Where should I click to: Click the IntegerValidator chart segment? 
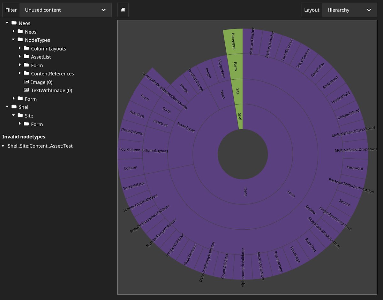point(176,245)
